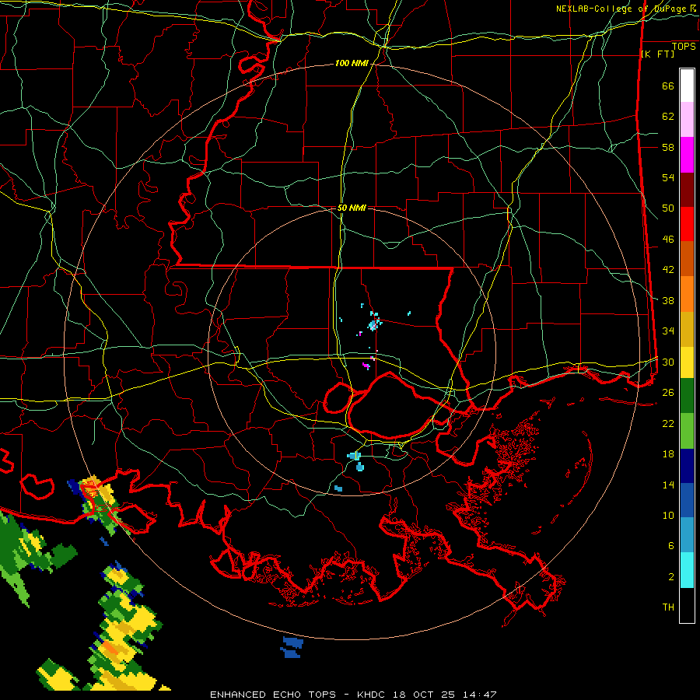Image resolution: width=700 pixels, height=700 pixels.
Task: Click the legend value 6
Action: pyautogui.click(x=671, y=546)
